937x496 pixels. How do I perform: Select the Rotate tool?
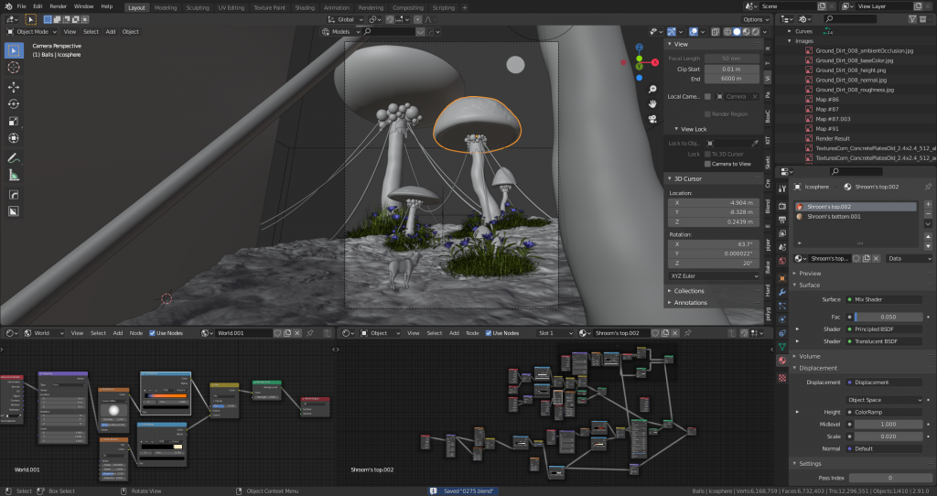pyautogui.click(x=13, y=104)
